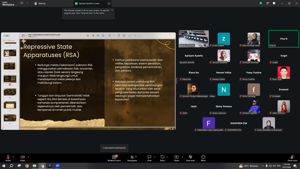Expand sidebar view arrow in PDF toolbar

click(26, 36)
